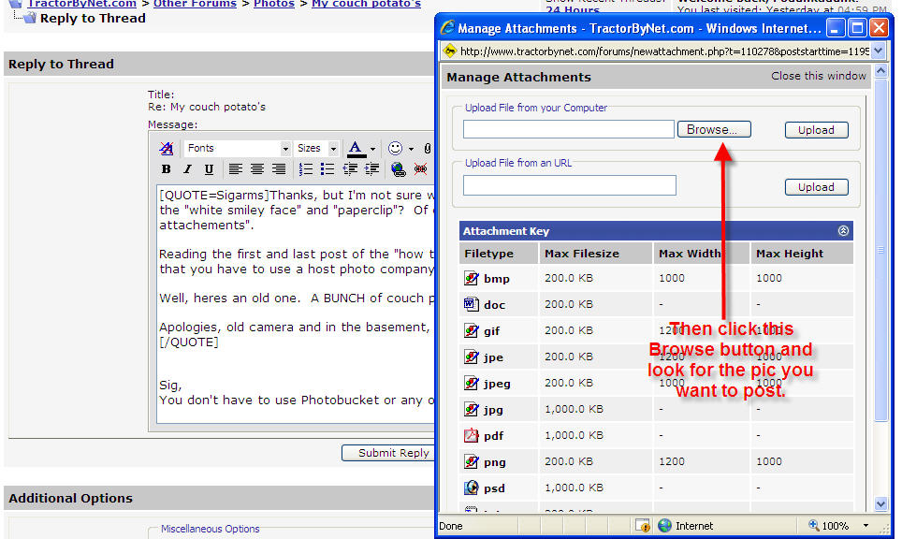The height and width of the screenshot is (539, 902).
Task: Insert an unordered bullet list
Action: [327, 169]
